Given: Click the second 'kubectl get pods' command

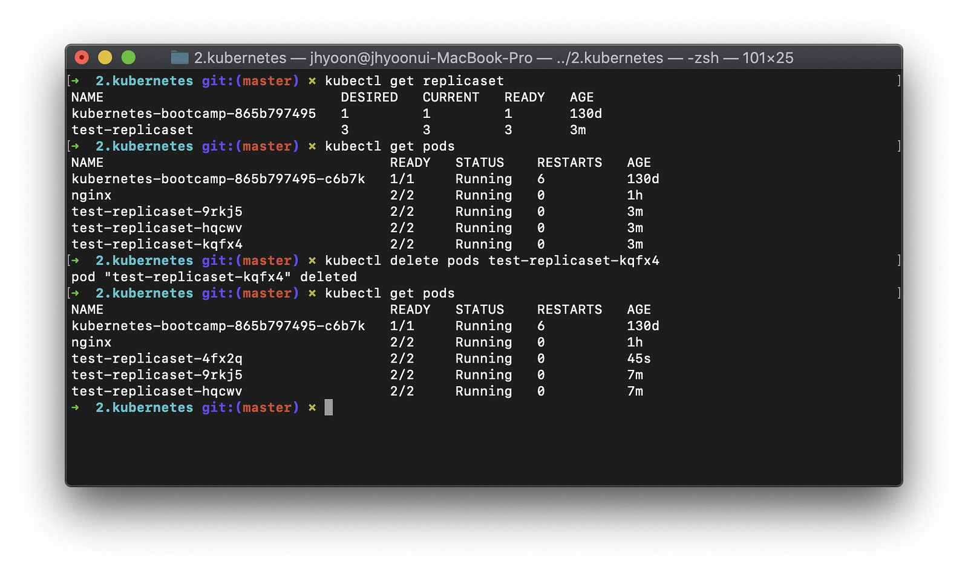Looking at the screenshot, I should pyautogui.click(x=390, y=293).
